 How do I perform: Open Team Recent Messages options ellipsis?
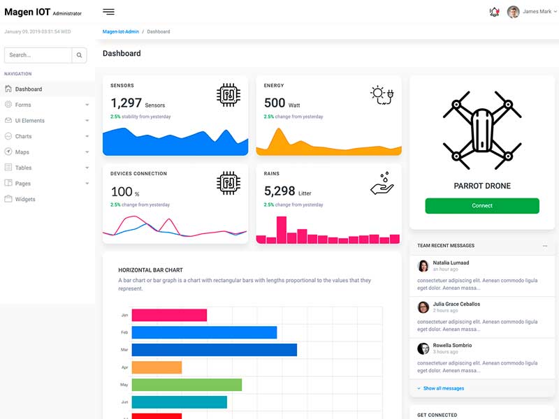coord(545,246)
